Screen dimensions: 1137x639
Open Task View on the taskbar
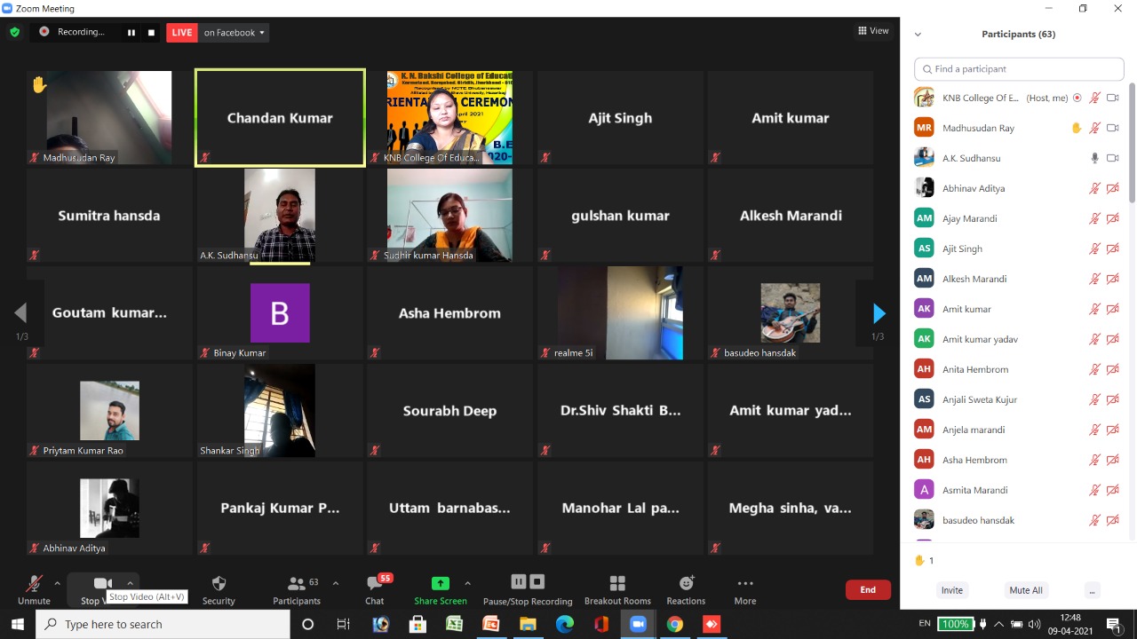(344, 624)
